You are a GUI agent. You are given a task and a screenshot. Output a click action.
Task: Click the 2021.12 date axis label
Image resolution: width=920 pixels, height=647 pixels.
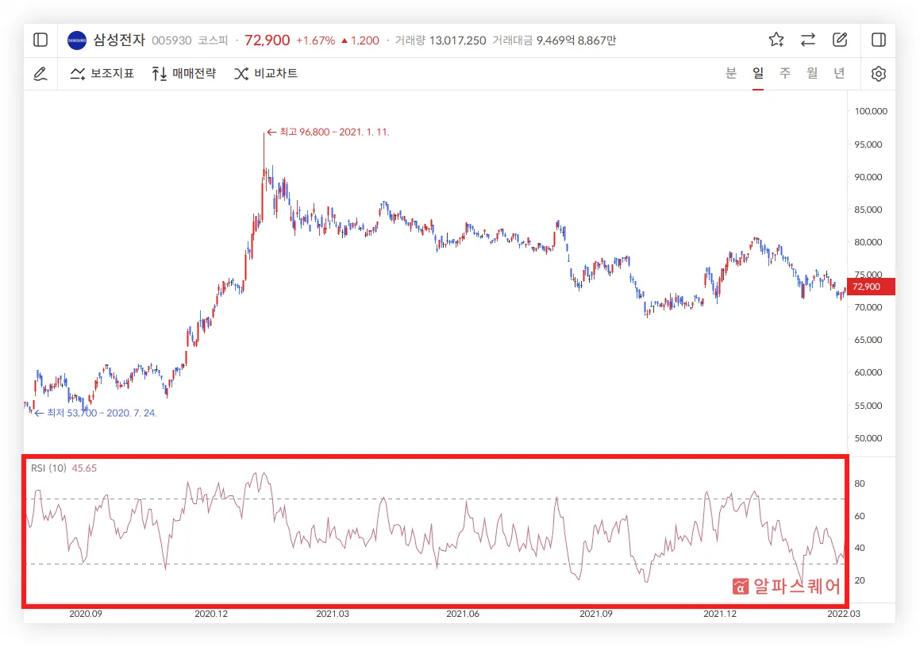(x=720, y=614)
